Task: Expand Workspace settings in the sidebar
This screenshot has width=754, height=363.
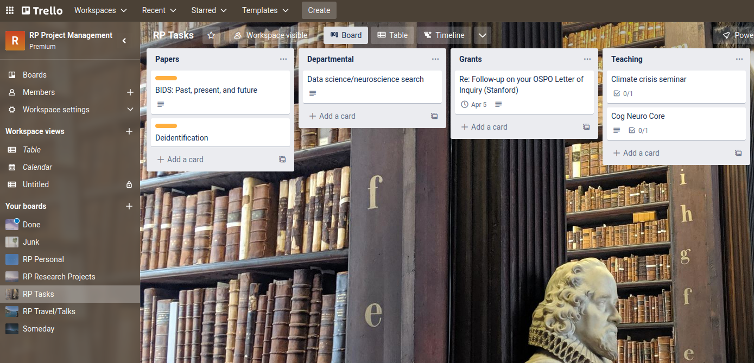Action: point(130,110)
